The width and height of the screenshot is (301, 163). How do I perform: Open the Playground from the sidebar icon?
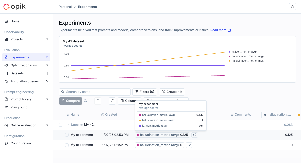click(x=6, y=107)
